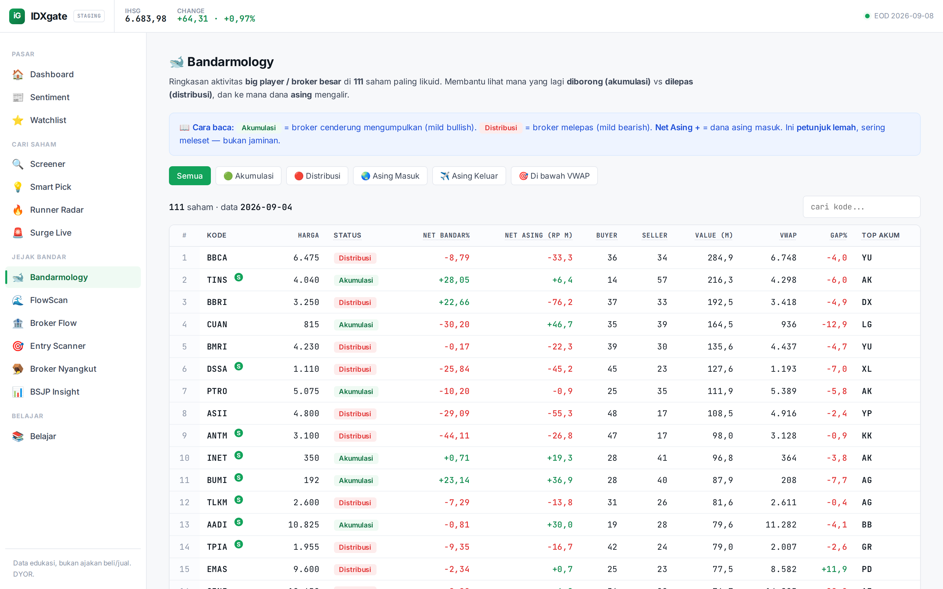The image size is (943, 589).
Task: Focus the cari kode search field
Action: pos(861,207)
